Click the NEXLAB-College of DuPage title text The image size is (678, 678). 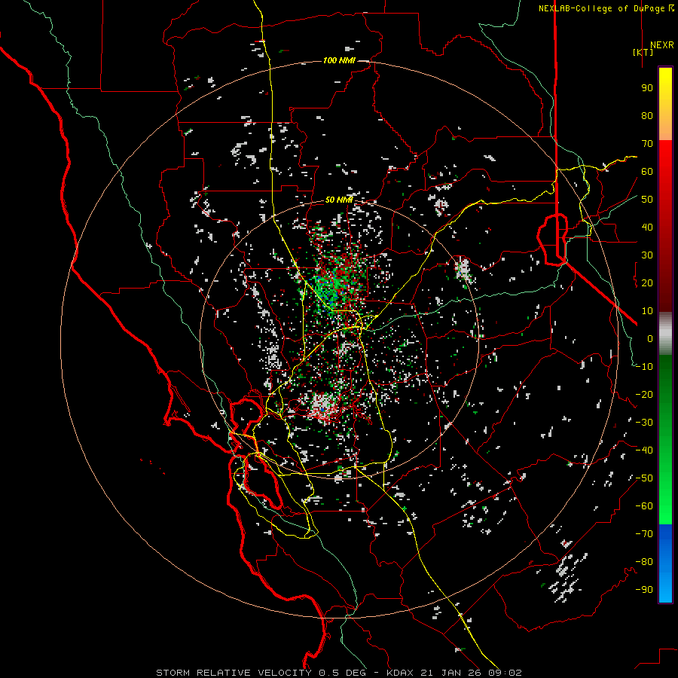[x=606, y=8]
